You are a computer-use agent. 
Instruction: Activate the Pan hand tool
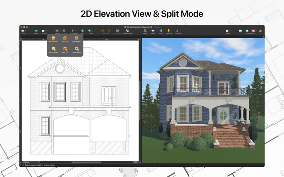pos(83,31)
